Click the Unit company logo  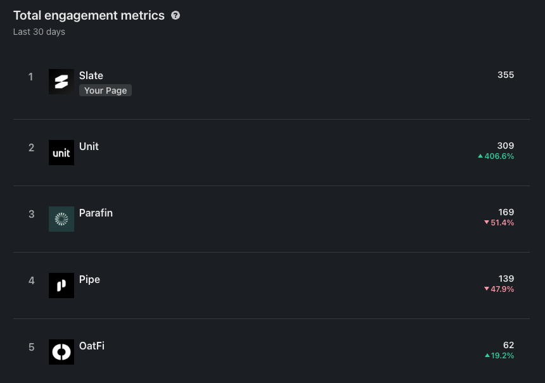pyautogui.click(x=61, y=153)
